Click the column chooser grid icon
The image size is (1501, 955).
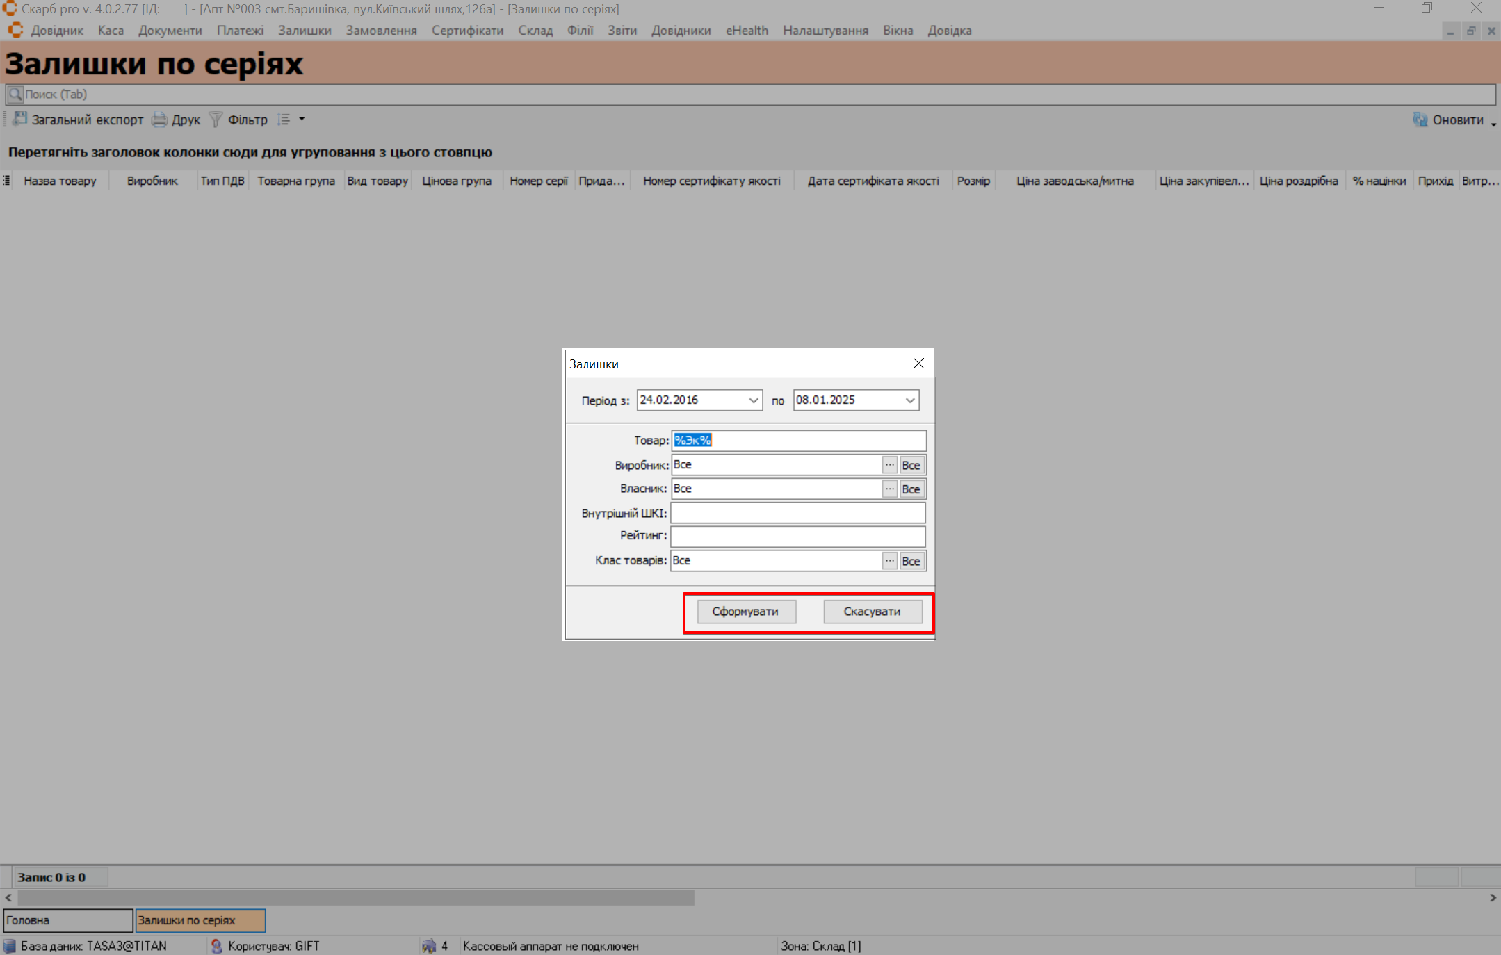click(x=6, y=181)
